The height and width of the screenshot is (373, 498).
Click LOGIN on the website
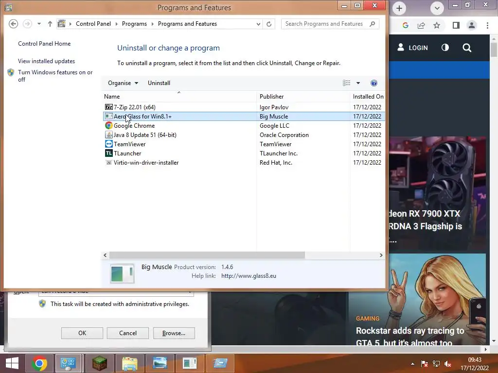pos(412,48)
